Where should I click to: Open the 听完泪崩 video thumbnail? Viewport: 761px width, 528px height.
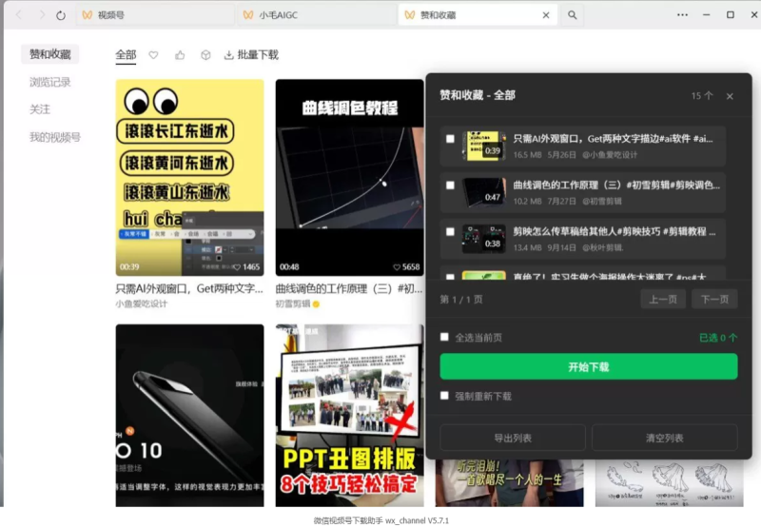click(x=509, y=483)
